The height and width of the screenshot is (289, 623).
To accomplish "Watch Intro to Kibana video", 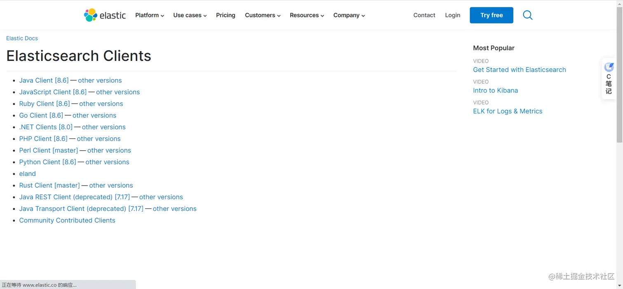I will pyautogui.click(x=496, y=90).
